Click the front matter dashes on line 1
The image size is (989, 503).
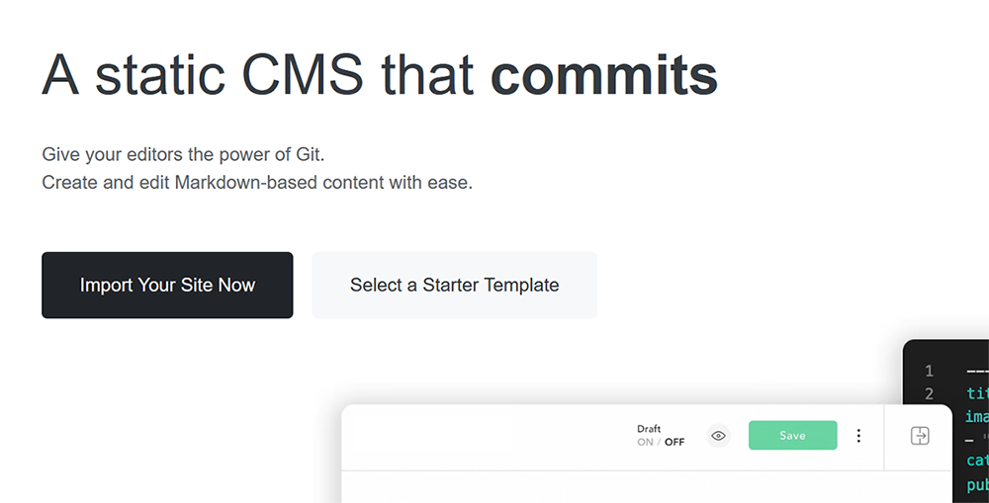point(977,372)
